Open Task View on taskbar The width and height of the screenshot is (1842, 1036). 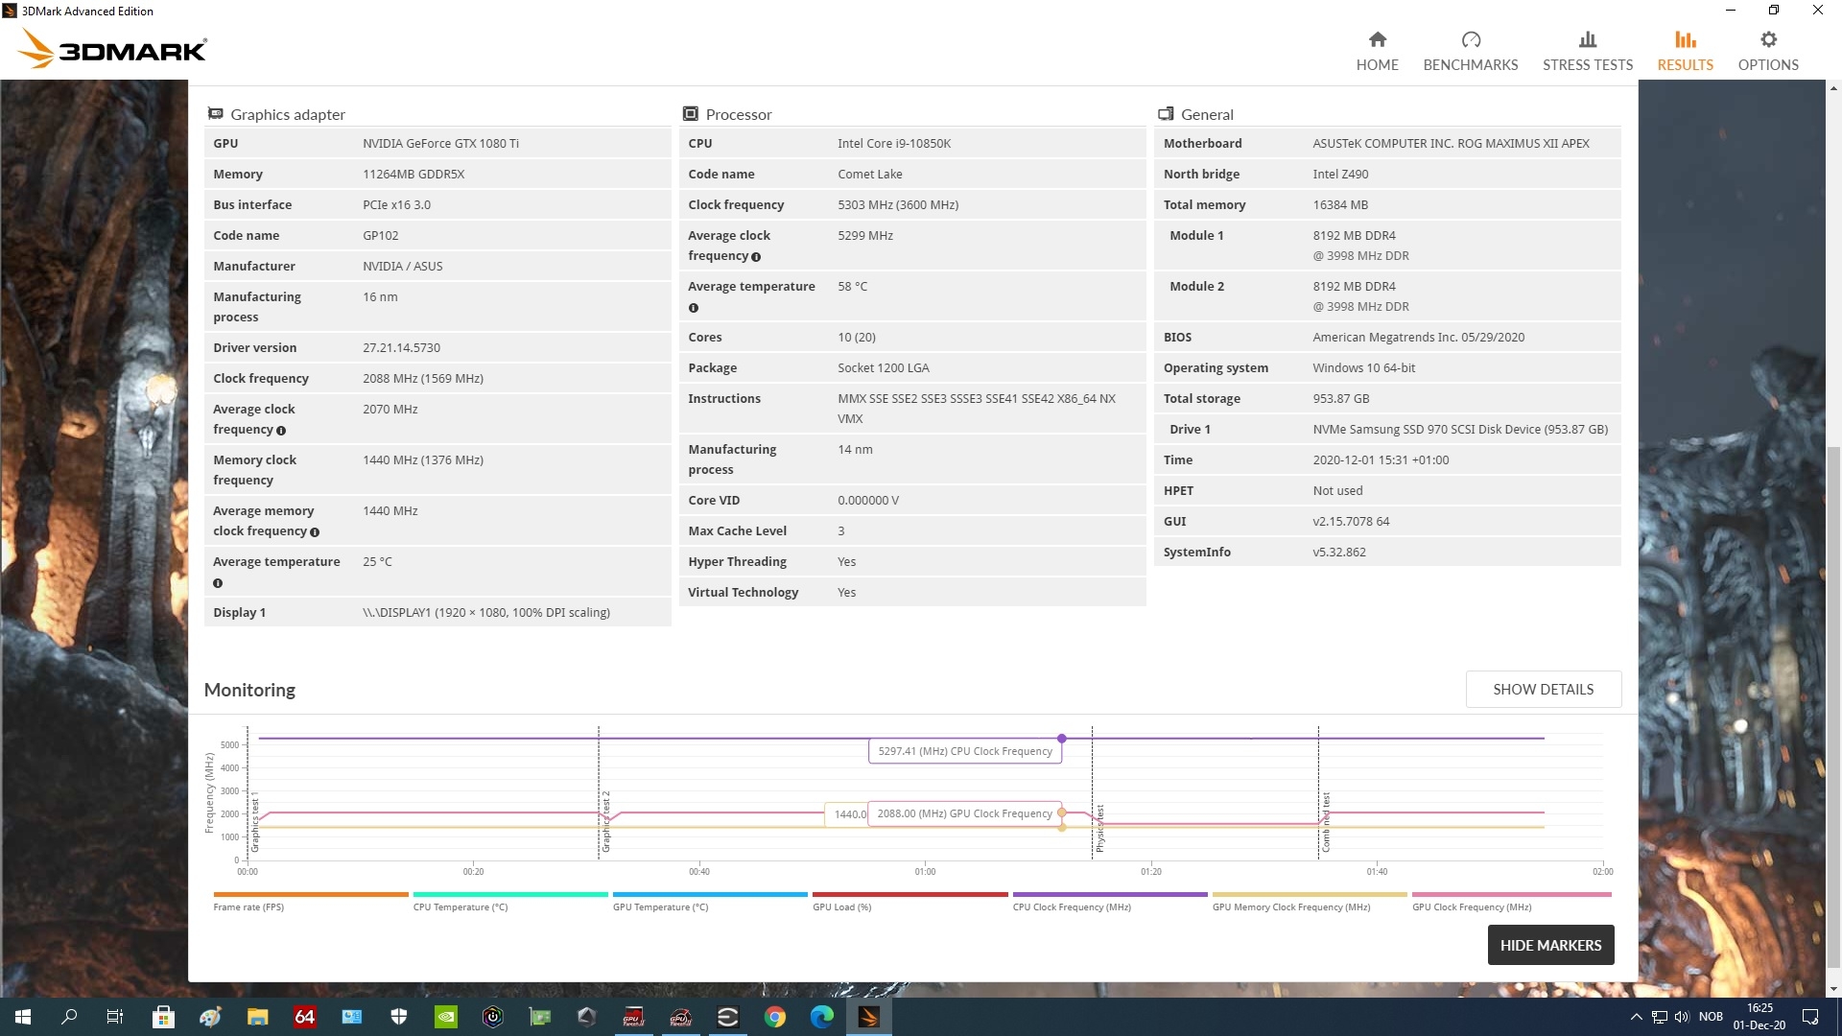point(115,1017)
